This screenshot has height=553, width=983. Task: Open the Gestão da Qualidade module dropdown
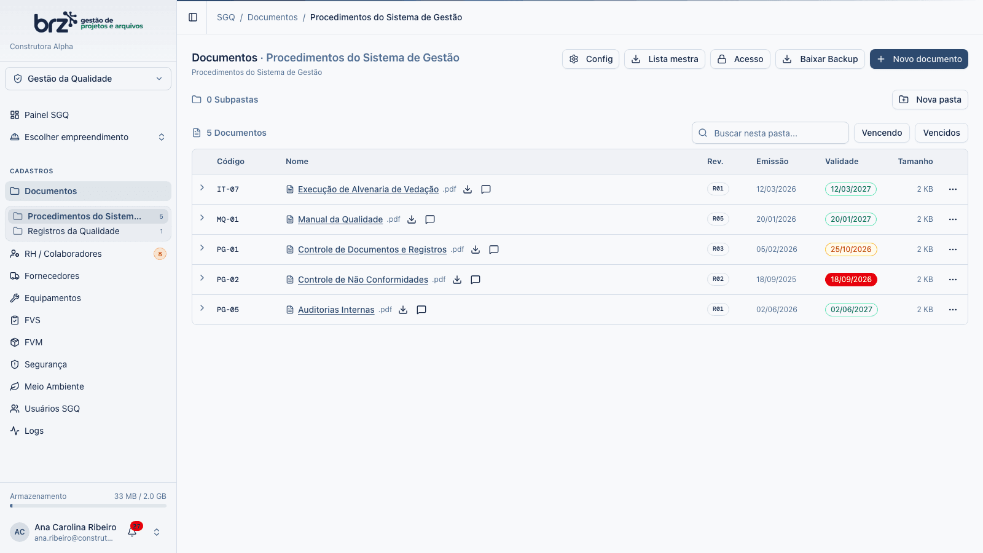pos(88,79)
